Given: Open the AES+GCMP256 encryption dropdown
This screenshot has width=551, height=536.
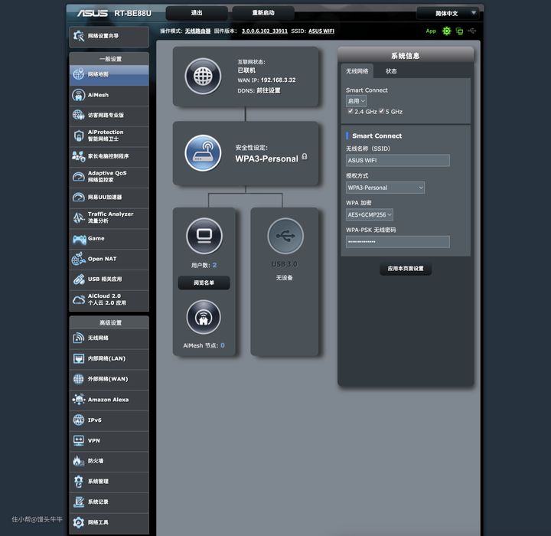Looking at the screenshot, I should click(x=369, y=215).
